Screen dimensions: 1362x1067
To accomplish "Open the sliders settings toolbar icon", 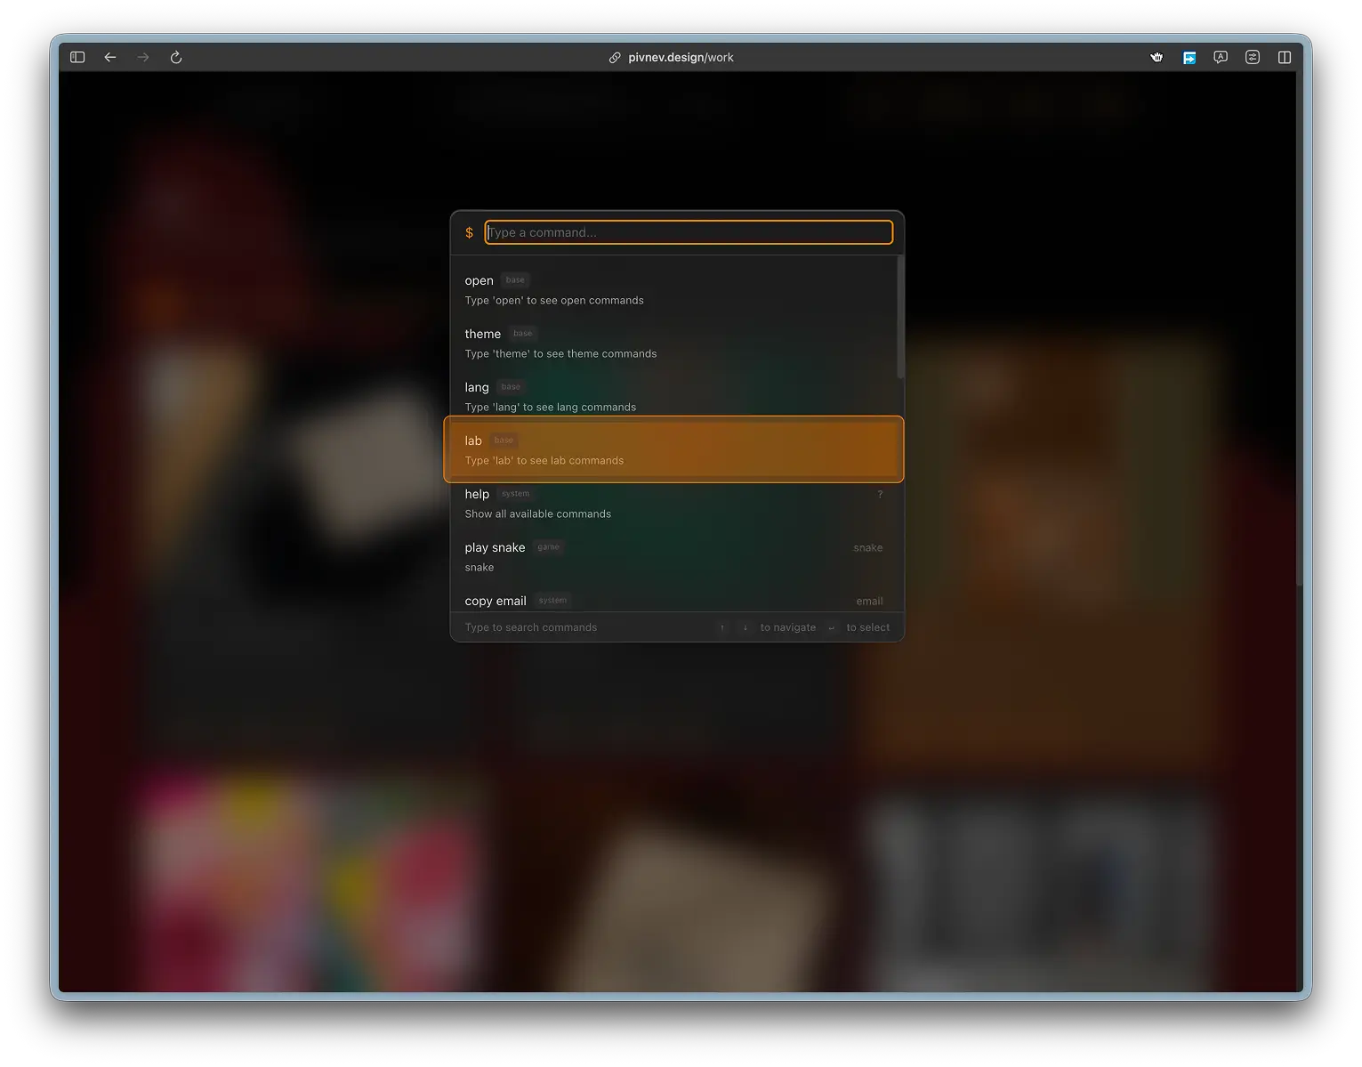I will coord(1253,57).
